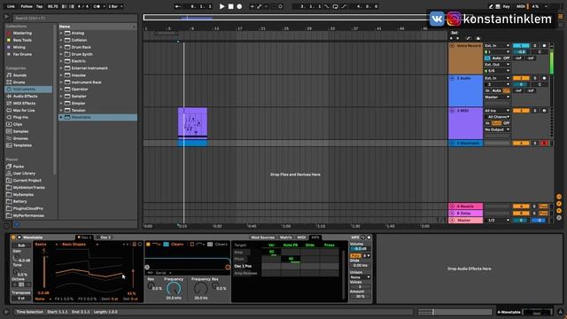Expand Wavetable instrument folder
Screen dimensions: 567x319
point(61,117)
